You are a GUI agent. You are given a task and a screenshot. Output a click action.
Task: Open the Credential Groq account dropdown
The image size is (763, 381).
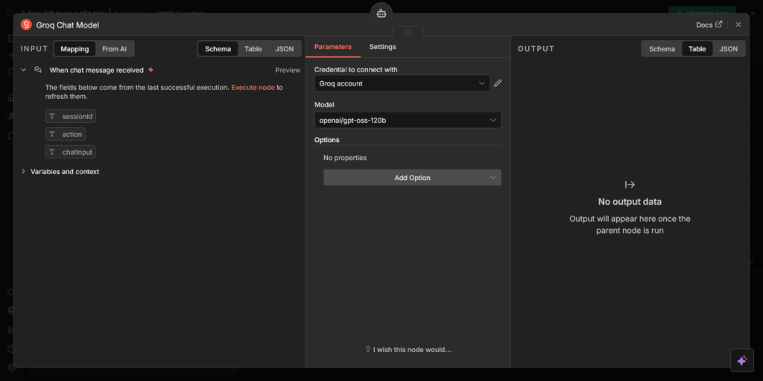tap(402, 83)
